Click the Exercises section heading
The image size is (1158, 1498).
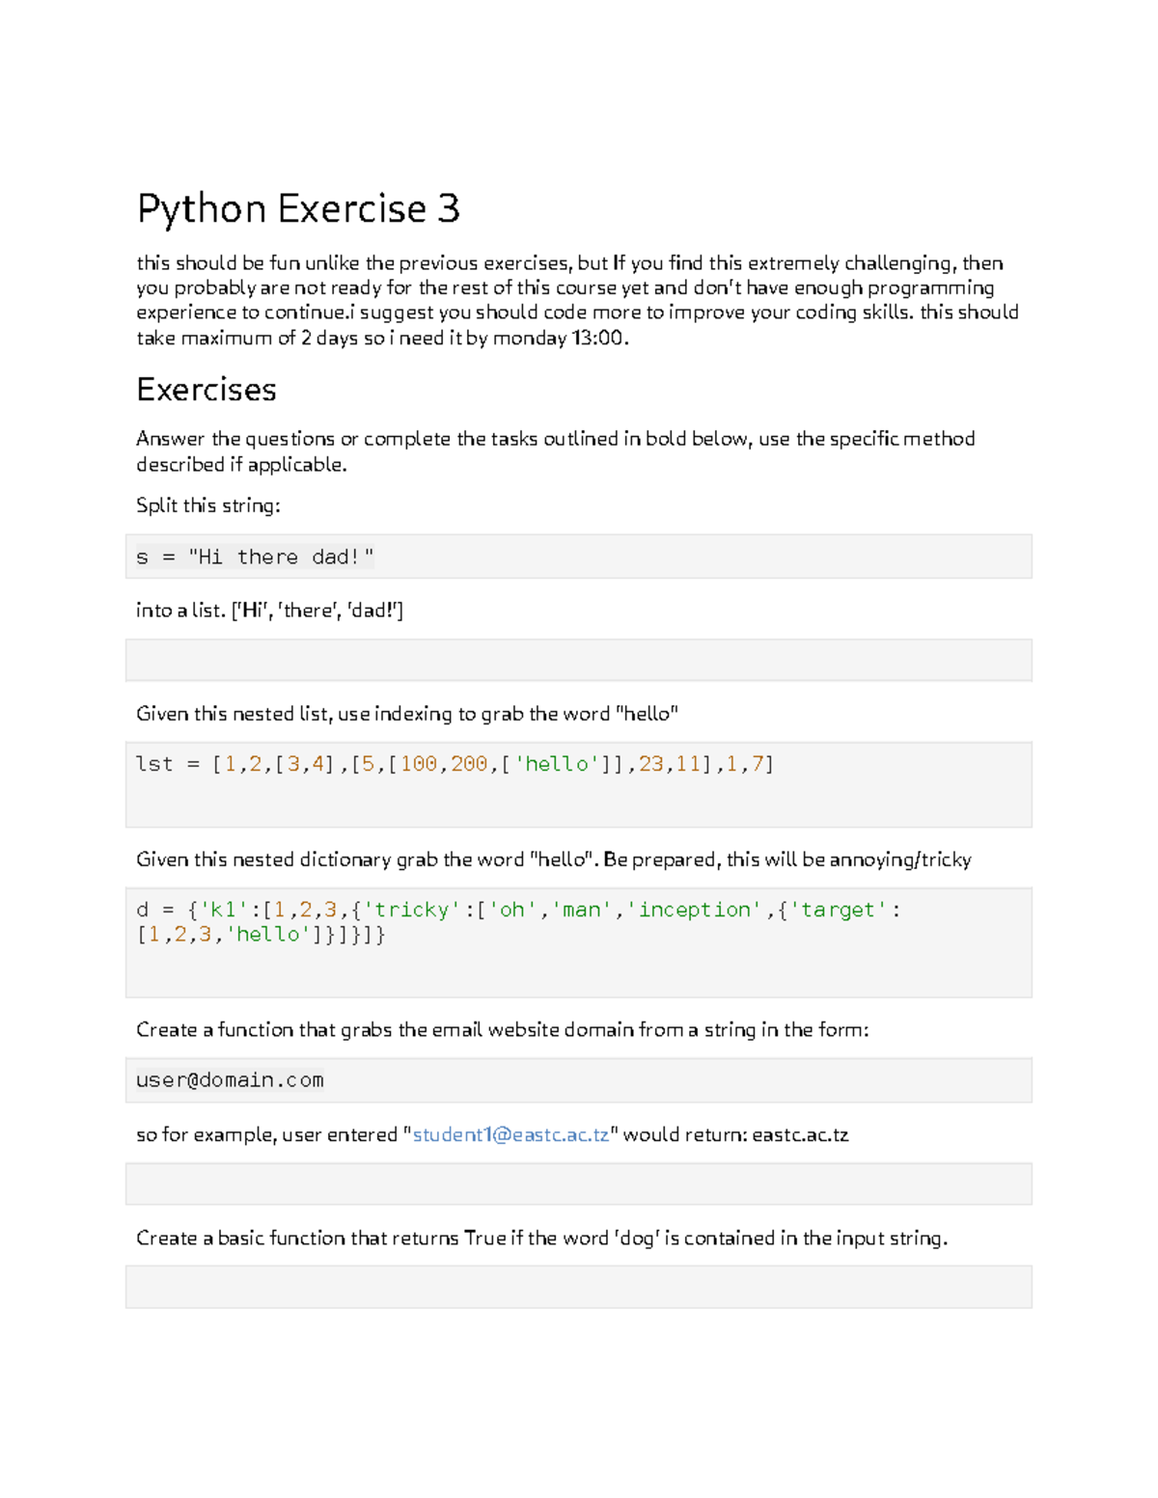tap(207, 390)
